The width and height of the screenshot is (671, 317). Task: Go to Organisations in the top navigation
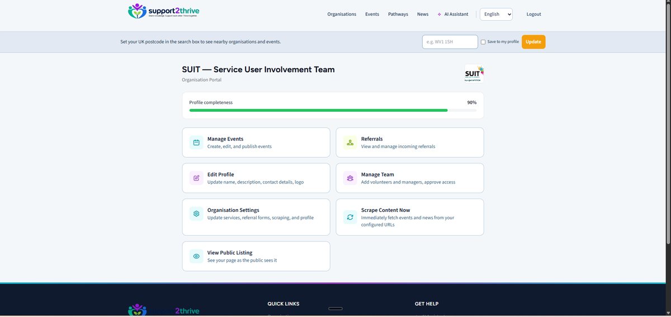click(x=342, y=14)
